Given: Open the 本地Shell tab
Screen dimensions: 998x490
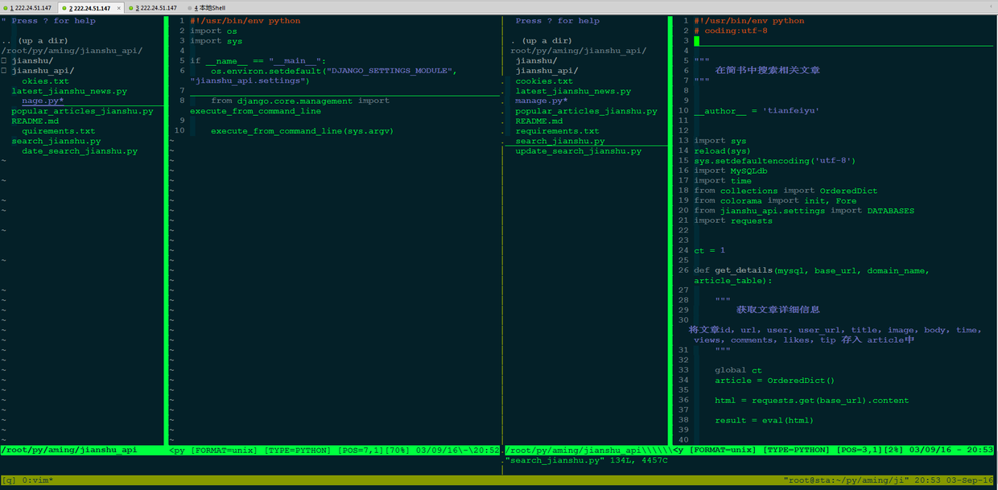Looking at the screenshot, I should point(209,8).
